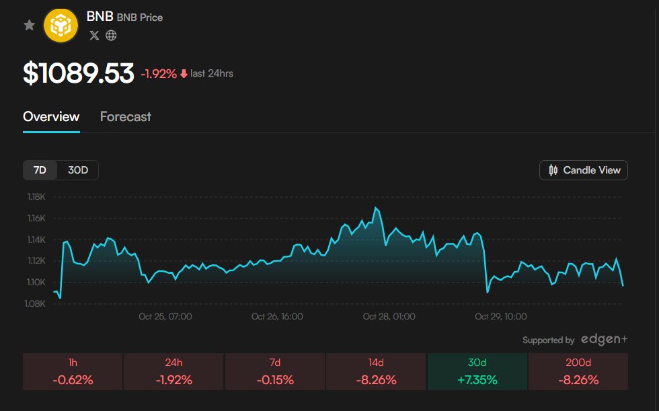Screen dimensions: 659x411
Task: Click the Candle View button label
Action: pos(592,170)
